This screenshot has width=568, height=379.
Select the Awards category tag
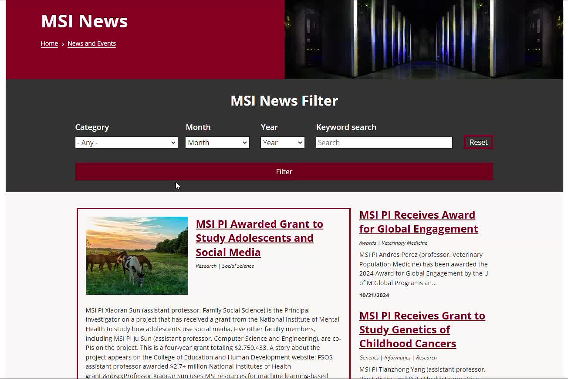click(368, 243)
